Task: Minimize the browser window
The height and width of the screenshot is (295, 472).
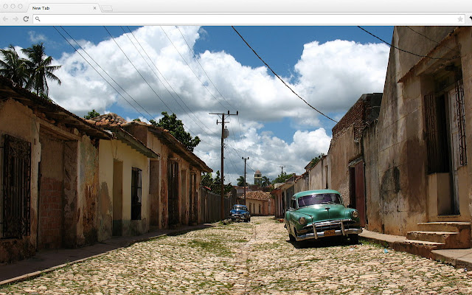Action: click(13, 7)
